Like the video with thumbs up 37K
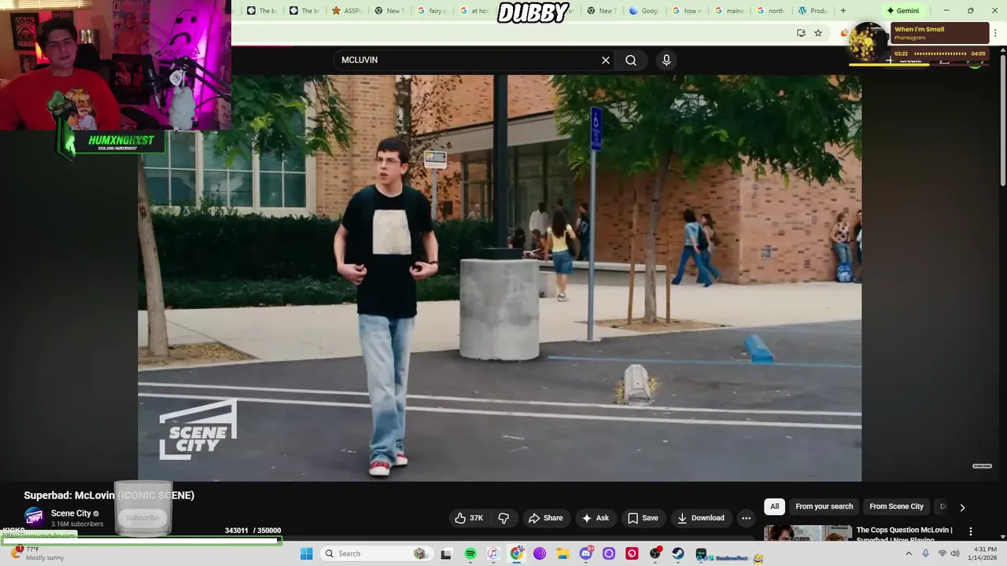The image size is (1007, 566). tap(469, 518)
